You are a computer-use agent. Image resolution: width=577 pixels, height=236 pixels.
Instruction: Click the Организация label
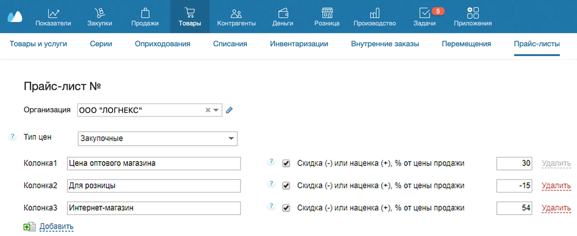tap(47, 110)
